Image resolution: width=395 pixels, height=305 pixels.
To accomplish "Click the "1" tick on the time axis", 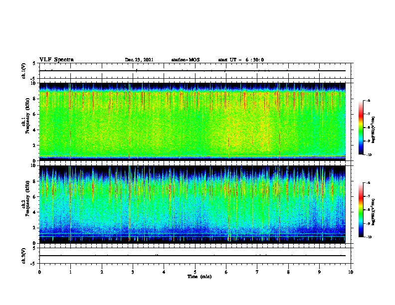I will pos(70,272).
